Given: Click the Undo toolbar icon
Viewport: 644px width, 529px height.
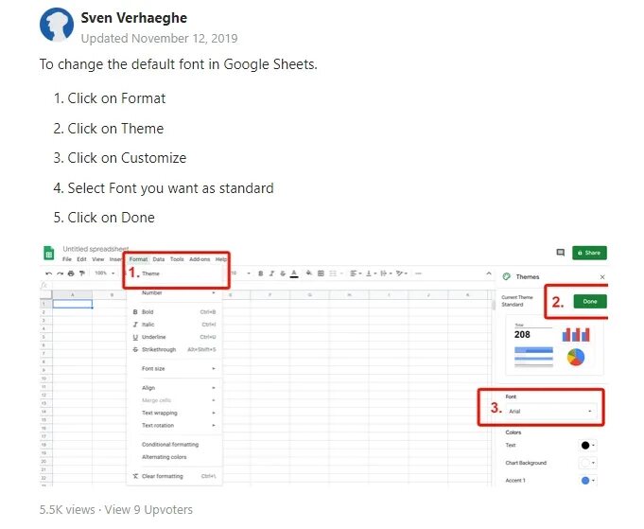Looking at the screenshot, I should pyautogui.click(x=49, y=273).
